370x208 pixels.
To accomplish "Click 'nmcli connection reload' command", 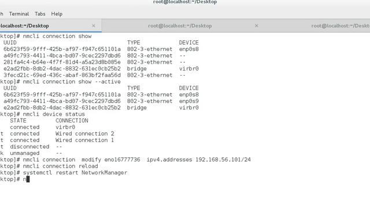I will click(x=60, y=166).
